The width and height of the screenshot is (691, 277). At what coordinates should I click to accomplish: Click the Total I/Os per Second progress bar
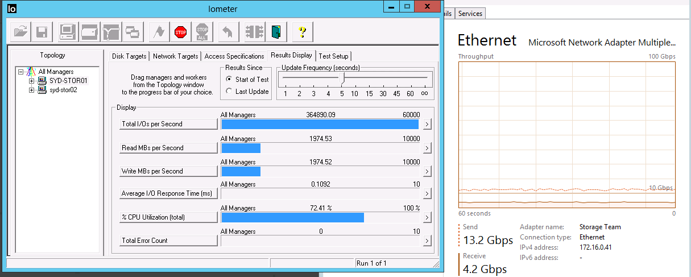[x=321, y=124]
